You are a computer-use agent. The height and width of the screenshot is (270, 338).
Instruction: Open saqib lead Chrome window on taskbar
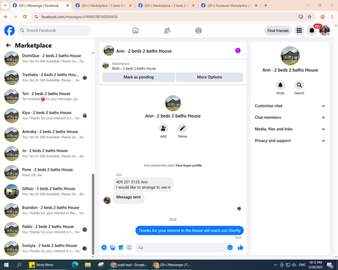[129, 265]
